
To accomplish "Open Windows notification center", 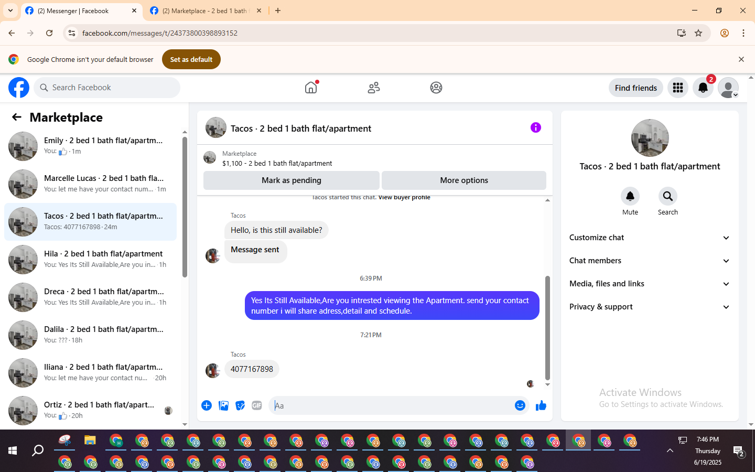I will (739, 451).
